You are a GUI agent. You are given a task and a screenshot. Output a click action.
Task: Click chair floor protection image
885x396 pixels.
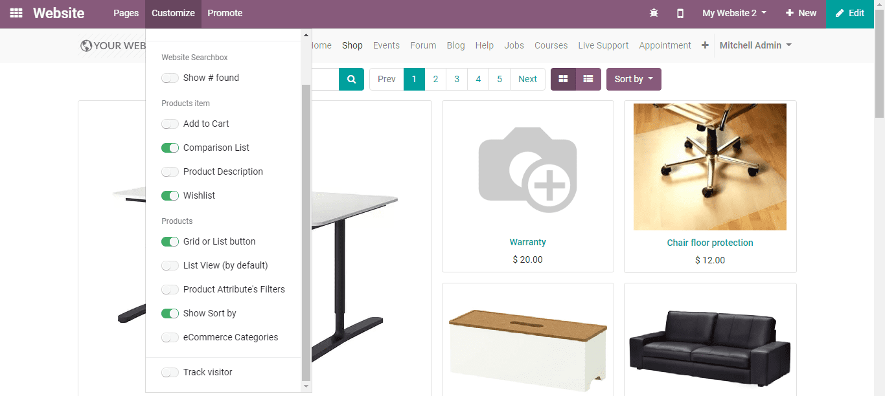click(710, 167)
